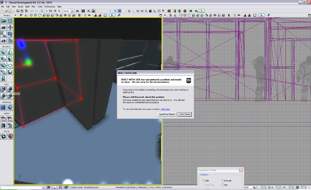311x190 pixels.
Task: Choose the Pen modifier radio button
Action: tap(223, 185)
